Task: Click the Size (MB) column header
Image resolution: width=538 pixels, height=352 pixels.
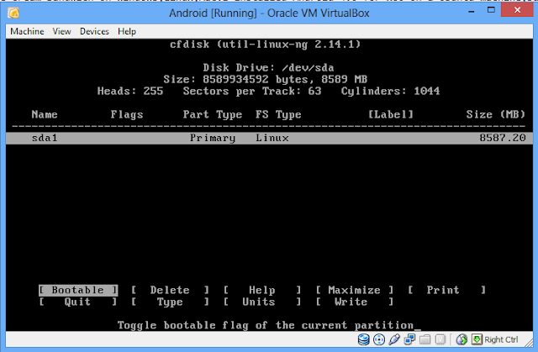Action: click(496, 114)
